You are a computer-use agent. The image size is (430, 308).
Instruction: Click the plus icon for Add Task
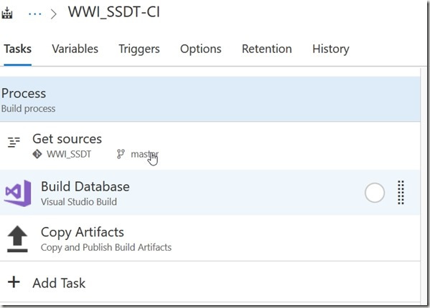[14, 282]
